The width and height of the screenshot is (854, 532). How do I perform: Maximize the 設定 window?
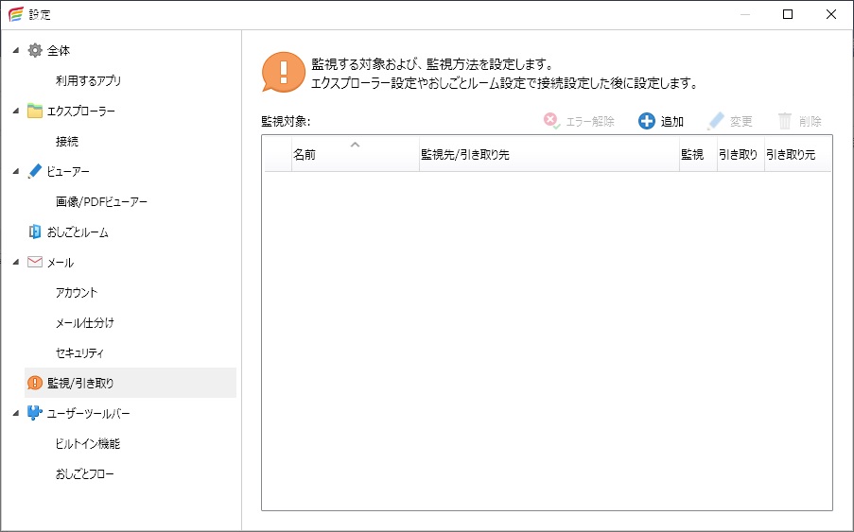click(788, 15)
